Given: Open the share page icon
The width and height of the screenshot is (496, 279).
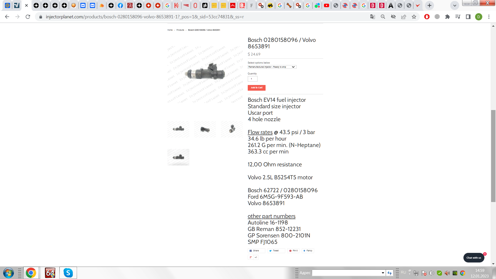Looking at the screenshot, I should click(x=404, y=17).
